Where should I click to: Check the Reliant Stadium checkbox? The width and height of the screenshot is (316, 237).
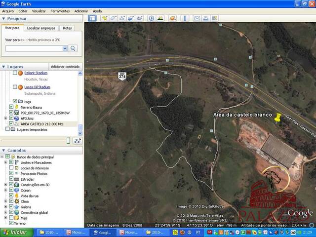pos(15,73)
